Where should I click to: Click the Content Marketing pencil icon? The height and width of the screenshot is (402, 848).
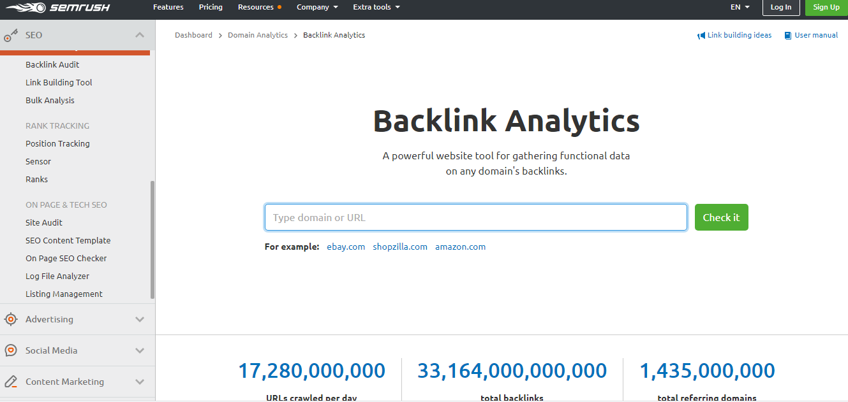pos(11,382)
